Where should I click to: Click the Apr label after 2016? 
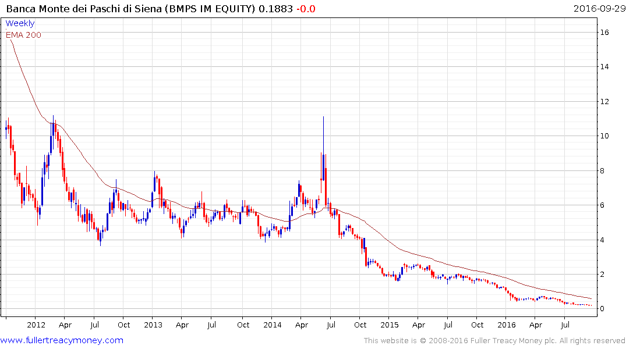pos(535,325)
